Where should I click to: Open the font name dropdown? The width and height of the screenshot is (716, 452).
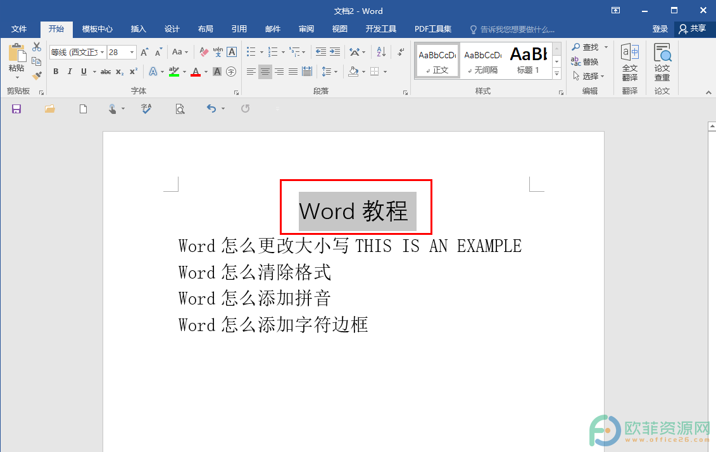[103, 53]
